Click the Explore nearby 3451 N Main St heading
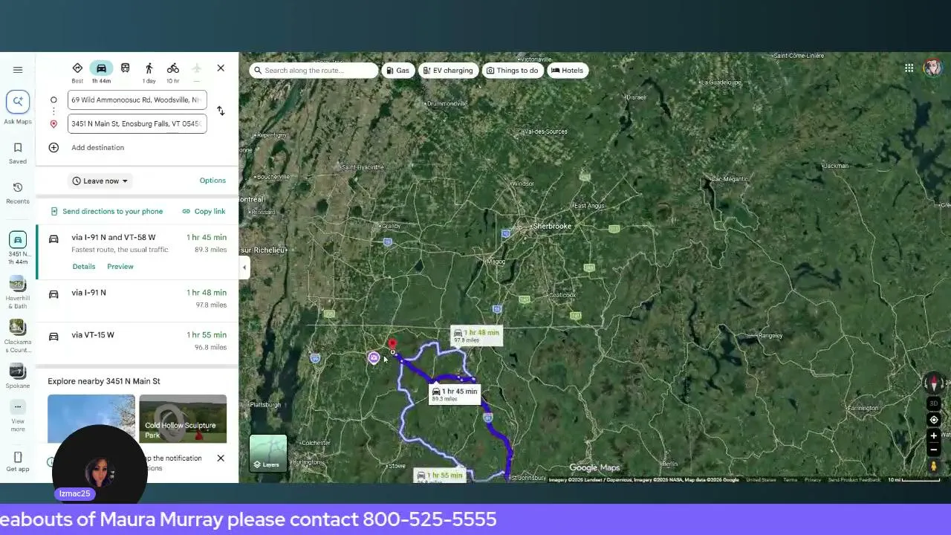This screenshot has width=951, height=535. tap(104, 381)
